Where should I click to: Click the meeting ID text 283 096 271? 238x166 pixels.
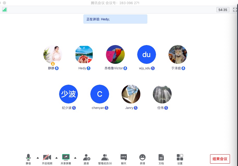(129, 3)
